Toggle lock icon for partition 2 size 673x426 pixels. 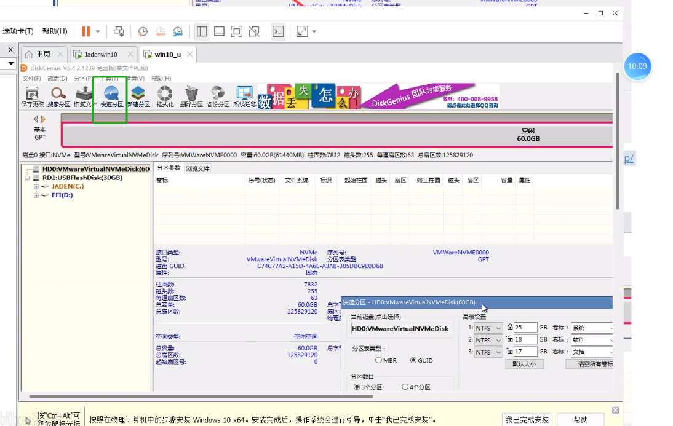tap(509, 339)
